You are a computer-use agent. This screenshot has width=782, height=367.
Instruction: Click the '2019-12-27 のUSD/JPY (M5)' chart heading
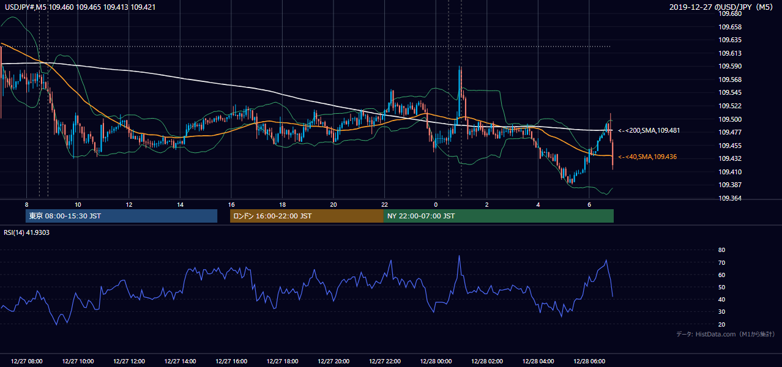pos(722,7)
